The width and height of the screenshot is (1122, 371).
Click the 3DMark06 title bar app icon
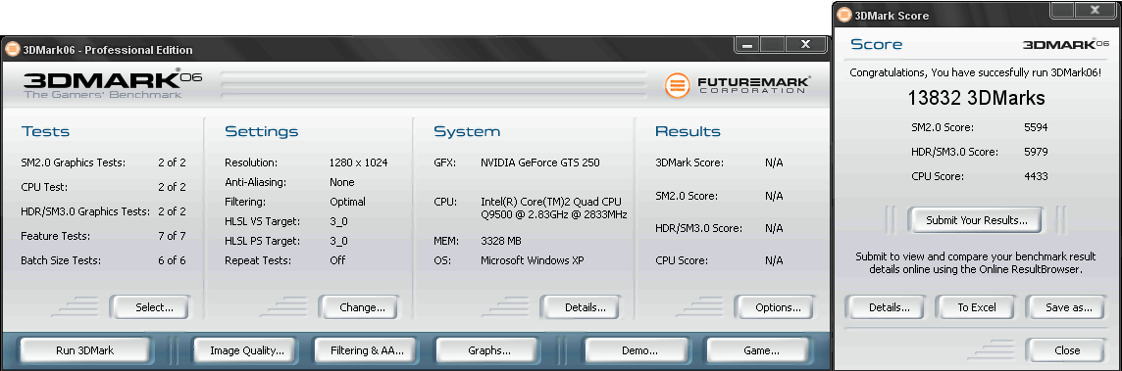[x=12, y=50]
